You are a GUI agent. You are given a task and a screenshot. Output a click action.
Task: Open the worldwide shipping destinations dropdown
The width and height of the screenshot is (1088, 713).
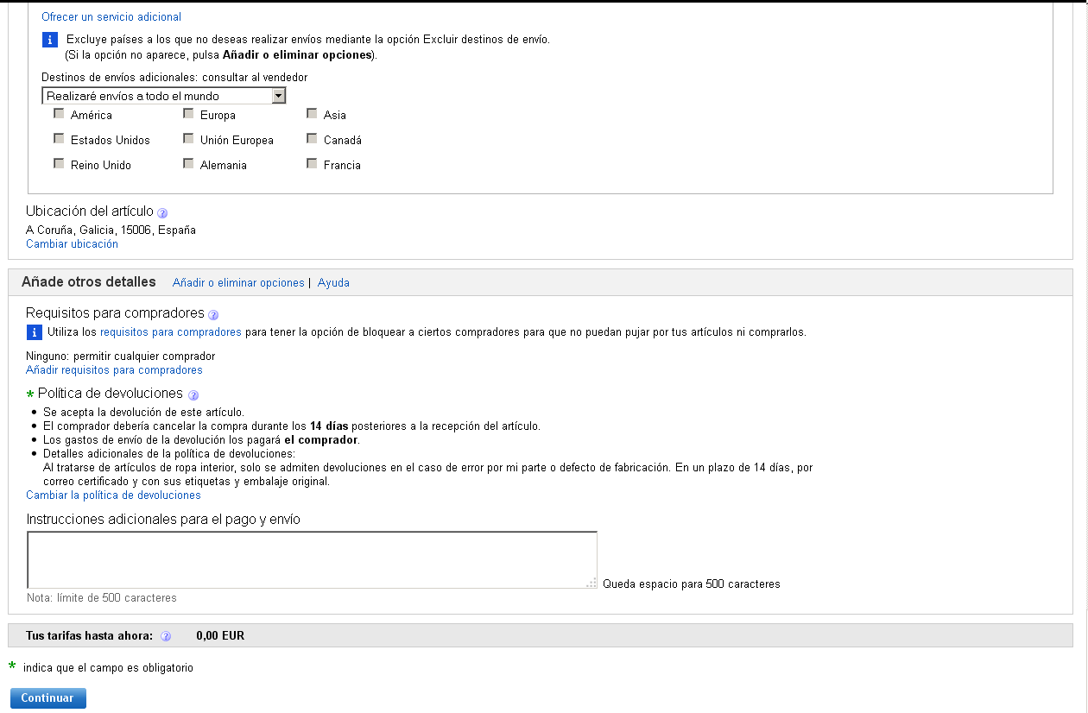164,96
